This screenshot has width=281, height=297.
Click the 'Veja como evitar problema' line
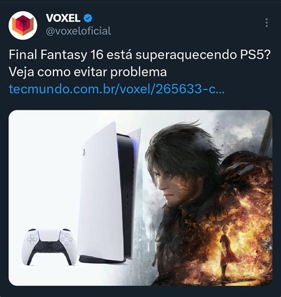[88, 72]
